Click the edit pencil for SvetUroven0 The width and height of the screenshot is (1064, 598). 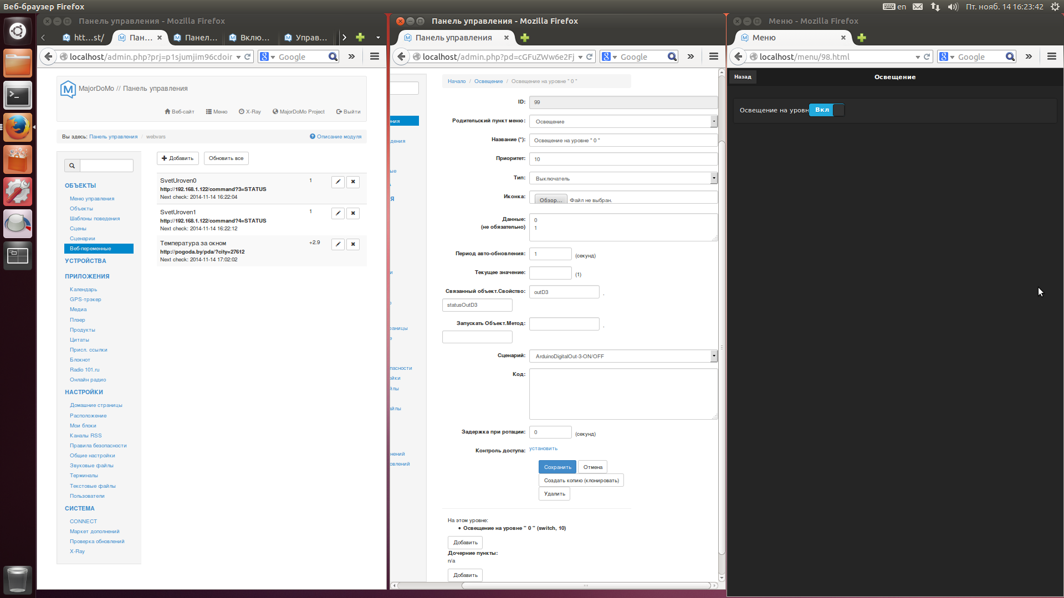337,182
